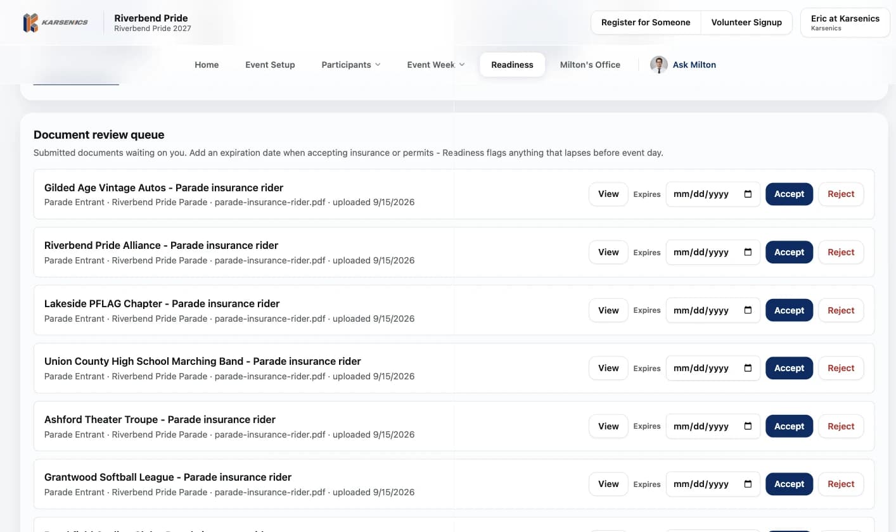Reject Riverbend Pride Alliance document

(x=841, y=252)
